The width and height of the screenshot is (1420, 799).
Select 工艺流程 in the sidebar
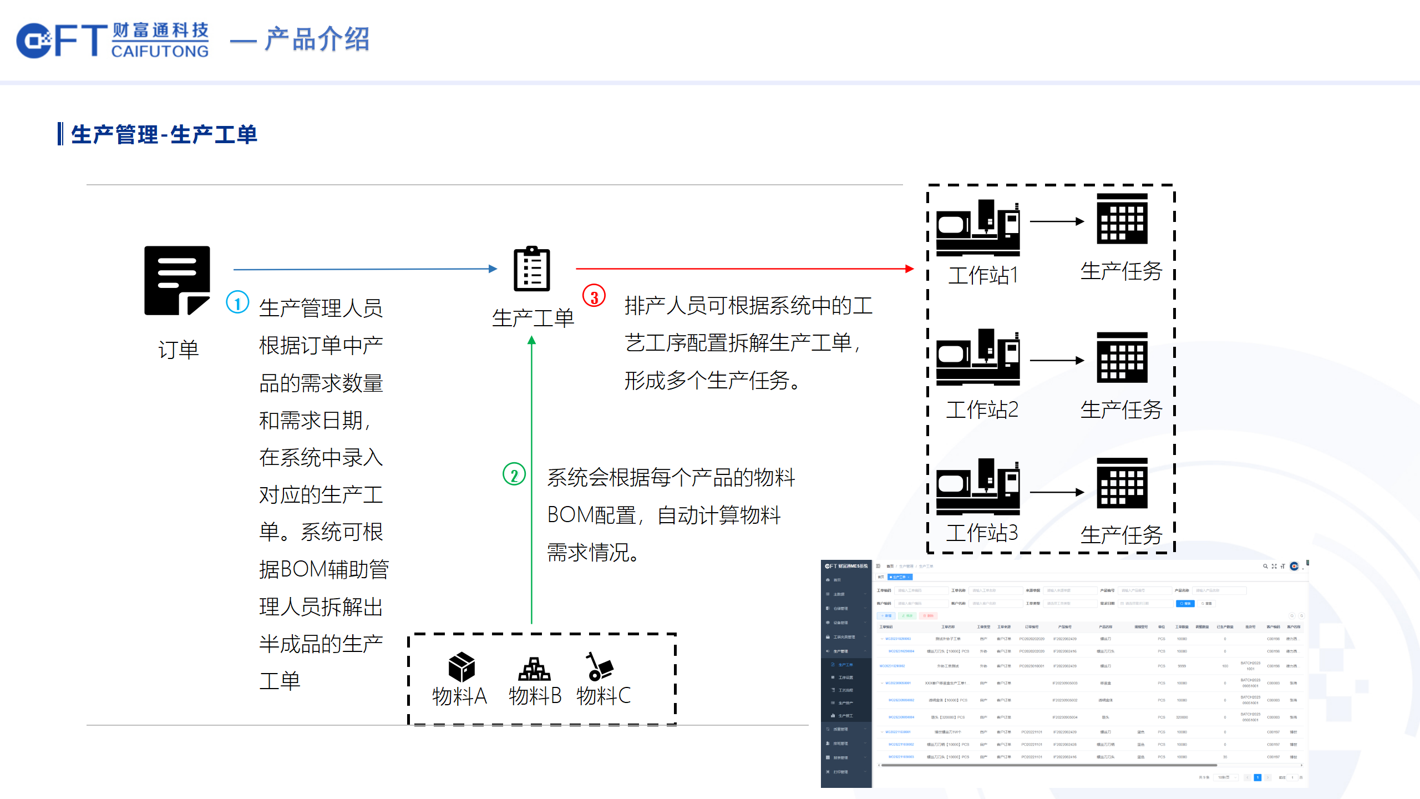tap(846, 690)
